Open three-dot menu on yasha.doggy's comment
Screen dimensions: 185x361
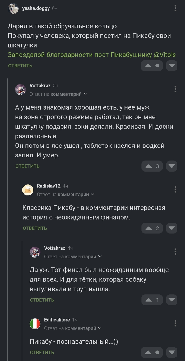tap(175, 8)
